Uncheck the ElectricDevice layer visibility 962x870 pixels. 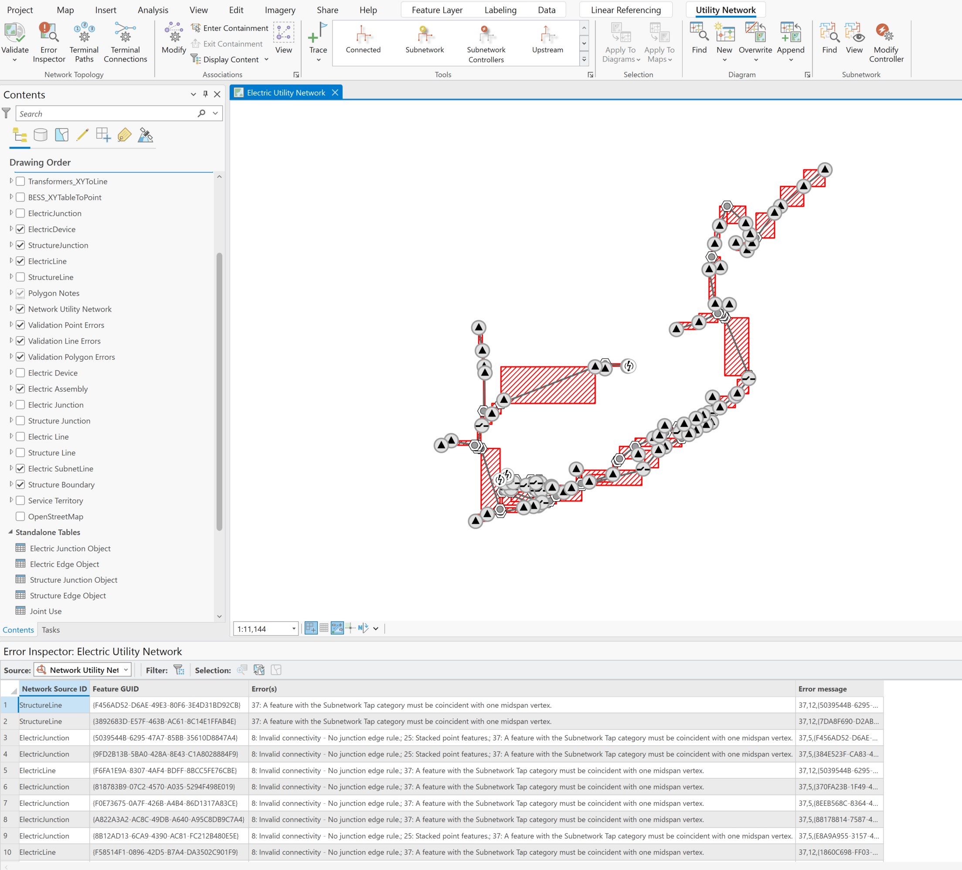pos(20,229)
